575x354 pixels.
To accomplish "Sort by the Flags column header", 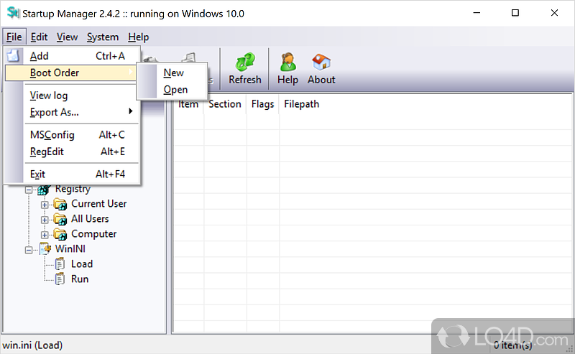I will click(x=262, y=104).
